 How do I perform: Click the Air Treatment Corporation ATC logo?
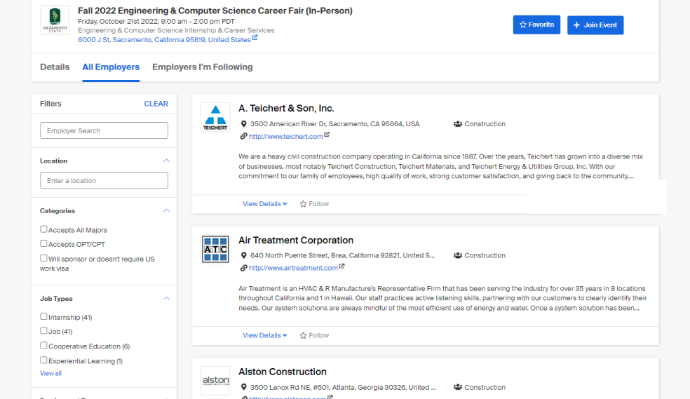pyautogui.click(x=215, y=249)
